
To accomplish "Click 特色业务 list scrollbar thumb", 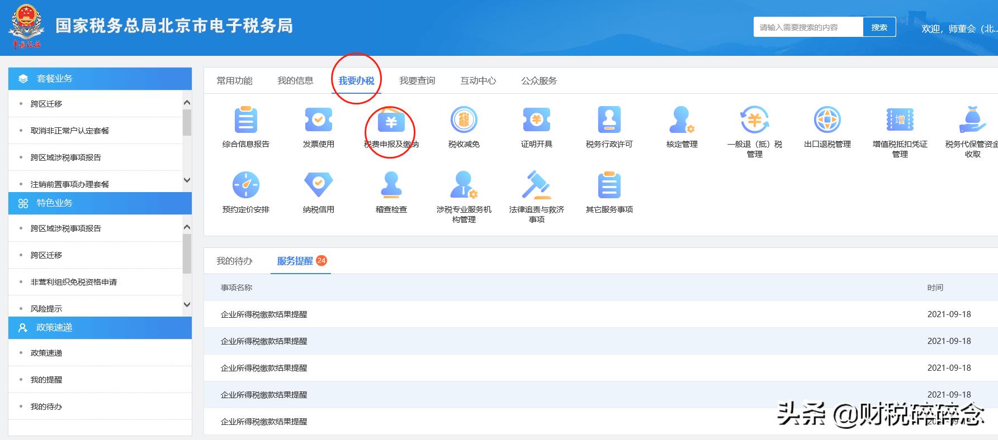I will point(187,254).
